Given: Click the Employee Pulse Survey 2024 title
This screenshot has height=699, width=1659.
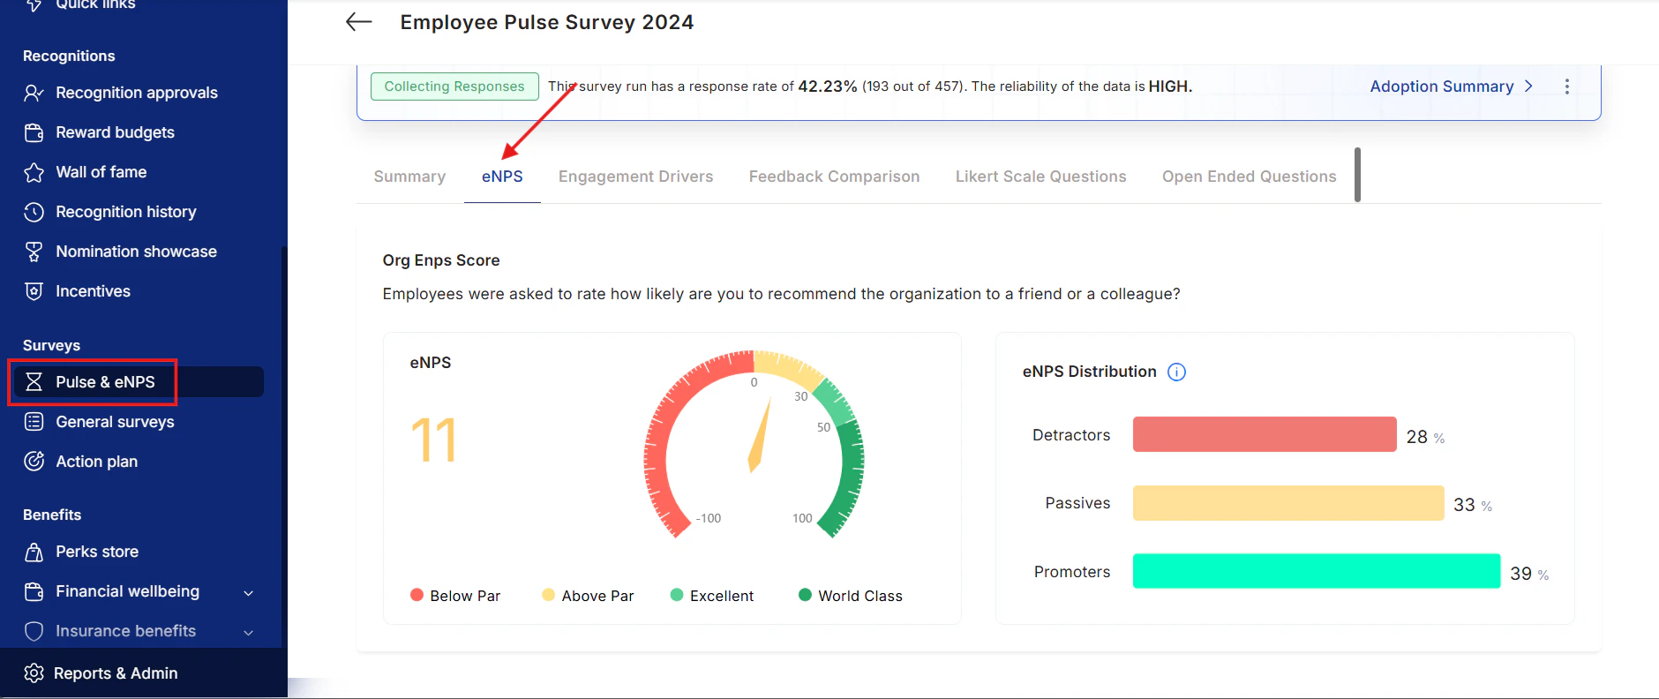Looking at the screenshot, I should tap(547, 22).
